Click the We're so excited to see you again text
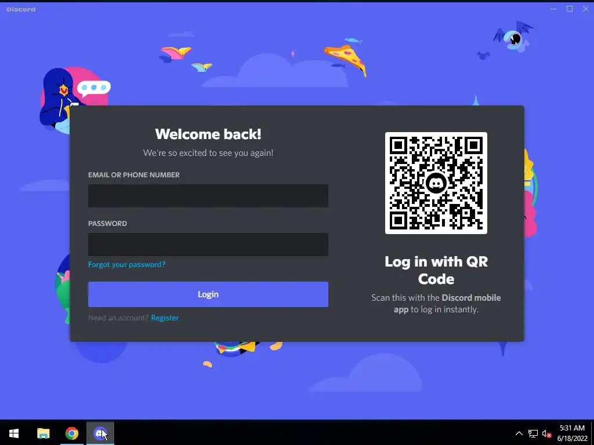Image resolution: width=594 pixels, height=445 pixels. pos(208,153)
